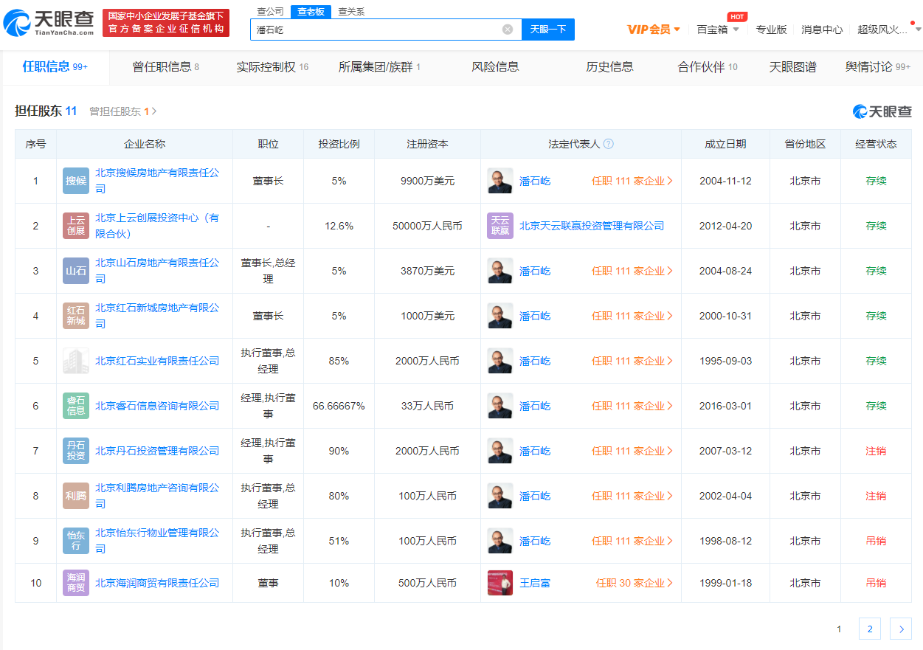Open the 超级风火 account dropdown

889,30
